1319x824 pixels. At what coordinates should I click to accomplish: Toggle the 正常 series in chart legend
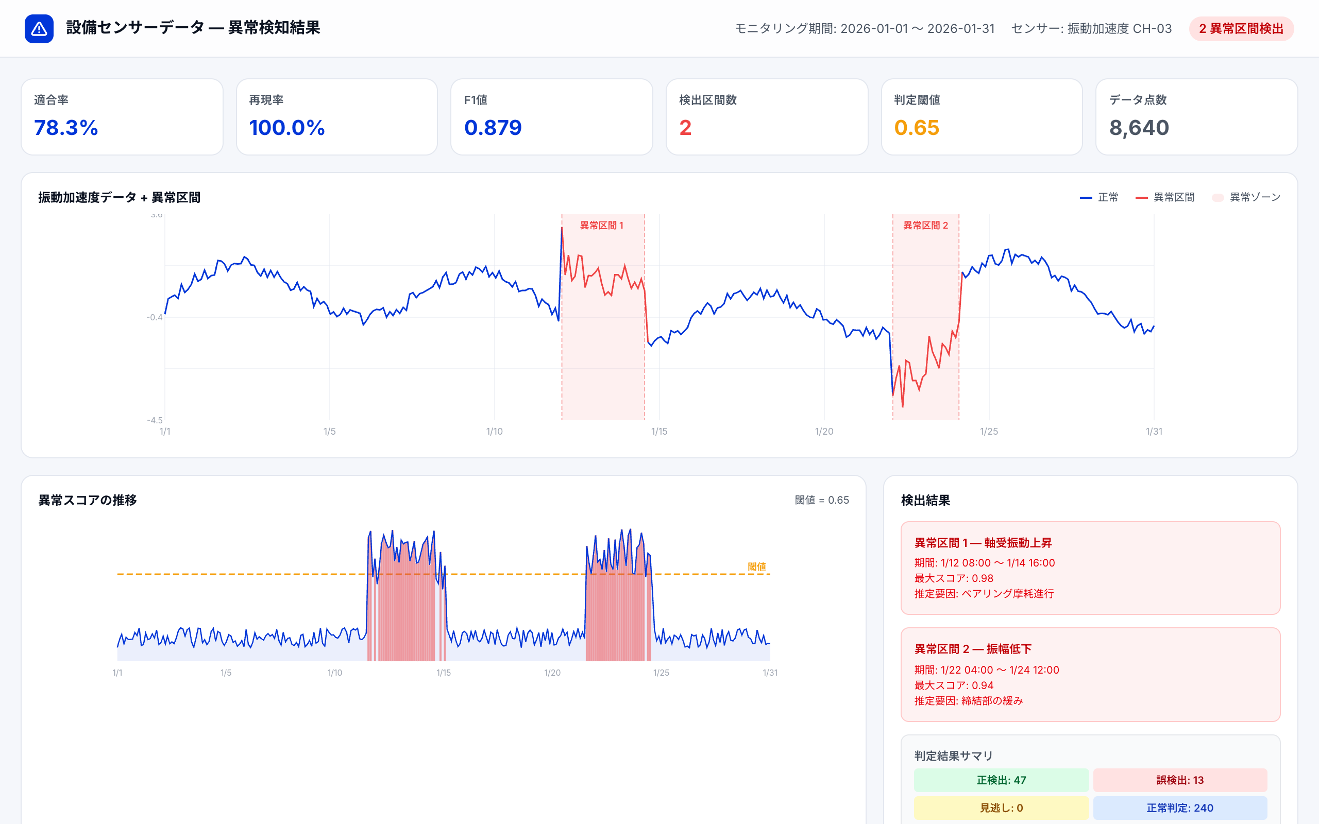[1100, 197]
